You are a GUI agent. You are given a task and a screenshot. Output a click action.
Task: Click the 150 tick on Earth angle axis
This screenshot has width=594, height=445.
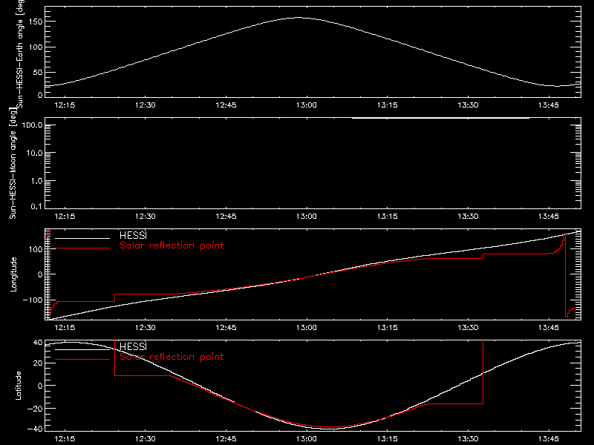[36, 22]
